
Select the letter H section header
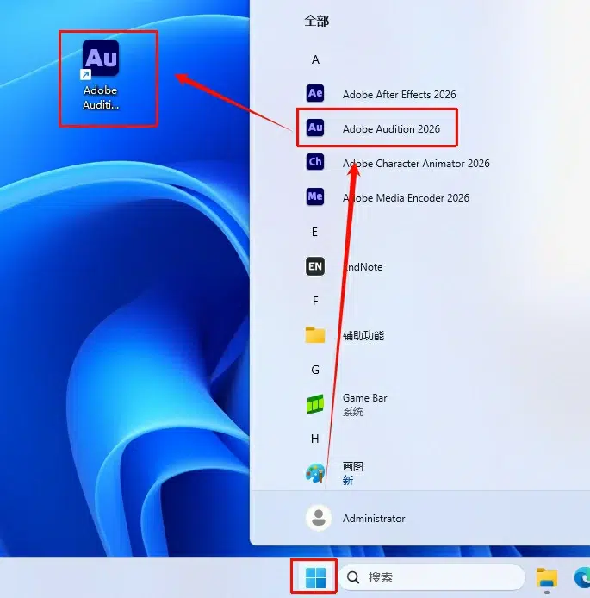(x=315, y=439)
